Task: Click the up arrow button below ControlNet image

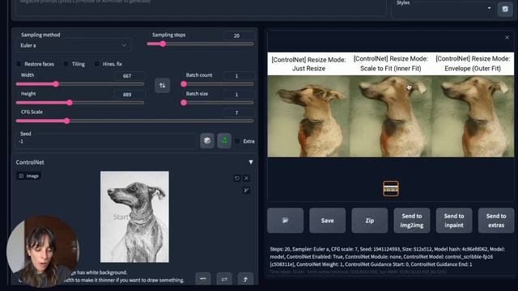Action: pyautogui.click(x=245, y=279)
